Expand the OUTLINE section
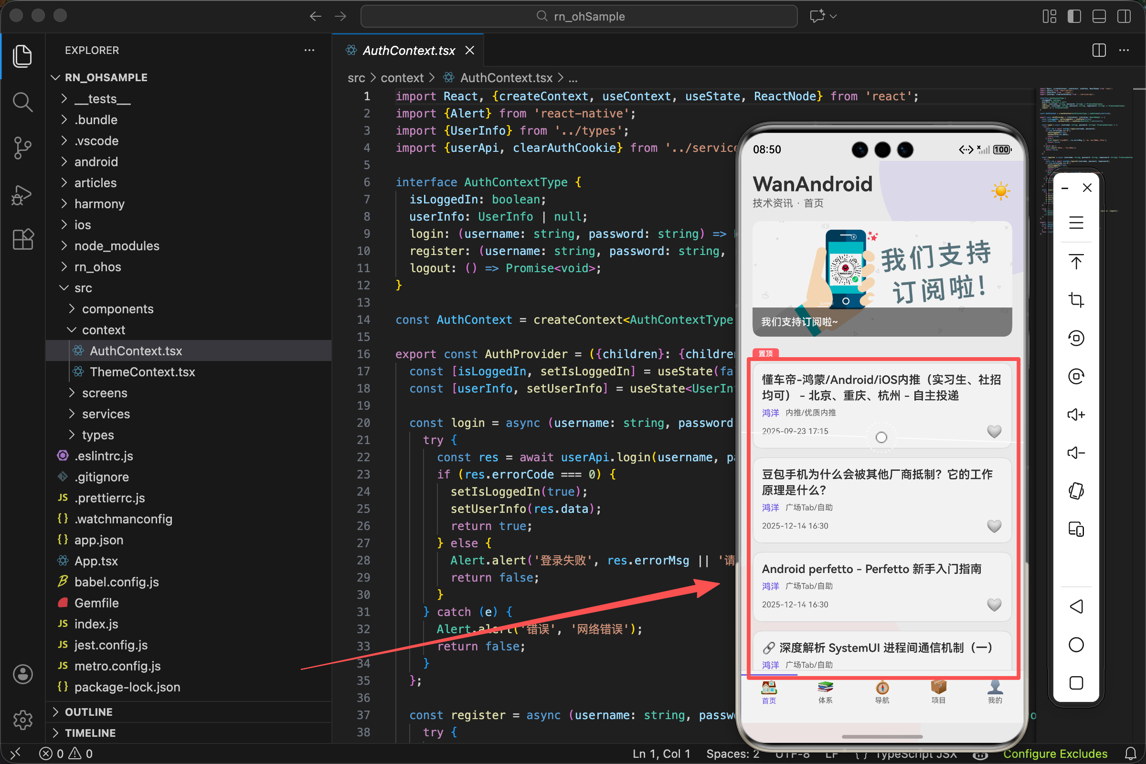This screenshot has width=1146, height=764. click(x=89, y=712)
